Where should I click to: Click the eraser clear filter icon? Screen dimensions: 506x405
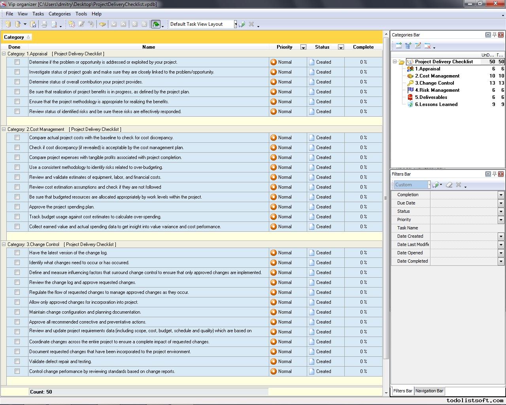pos(449,185)
